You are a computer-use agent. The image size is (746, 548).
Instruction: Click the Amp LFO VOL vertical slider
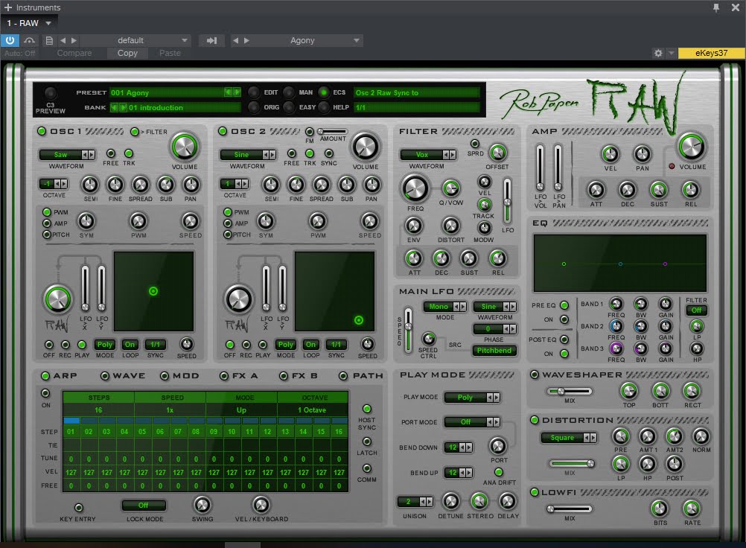540,168
